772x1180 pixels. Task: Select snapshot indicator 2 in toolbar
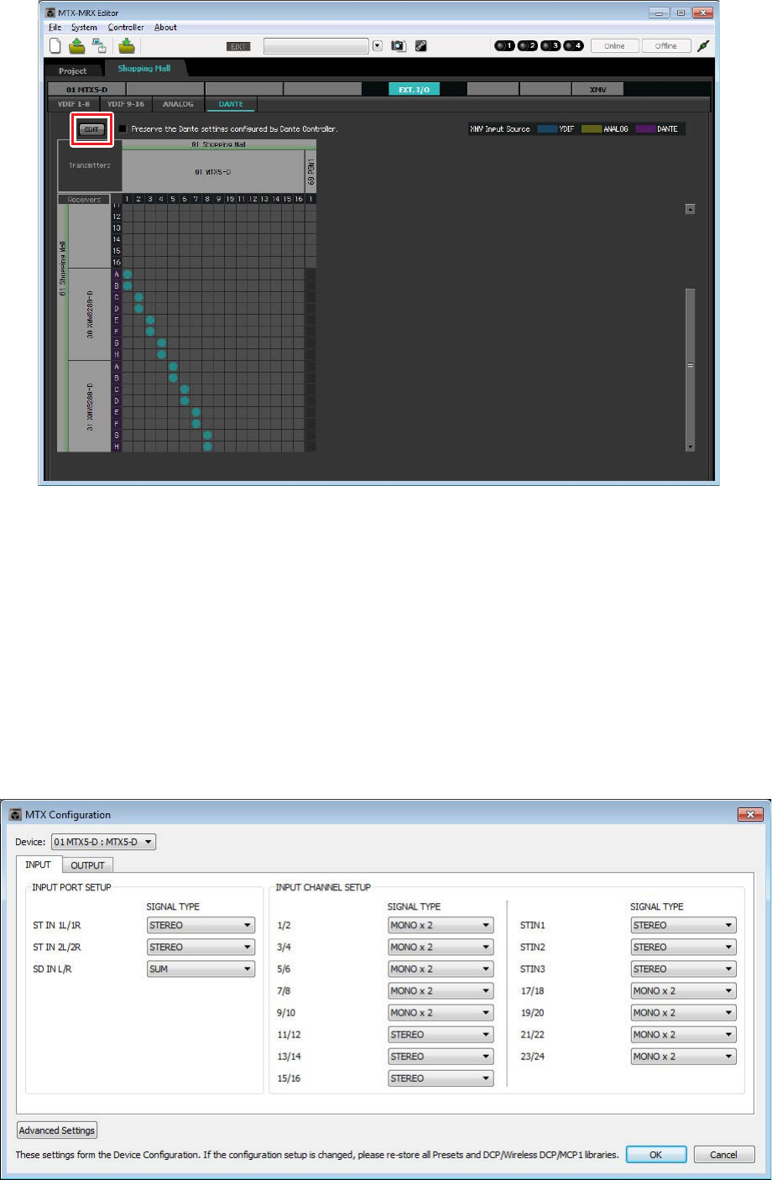point(528,46)
